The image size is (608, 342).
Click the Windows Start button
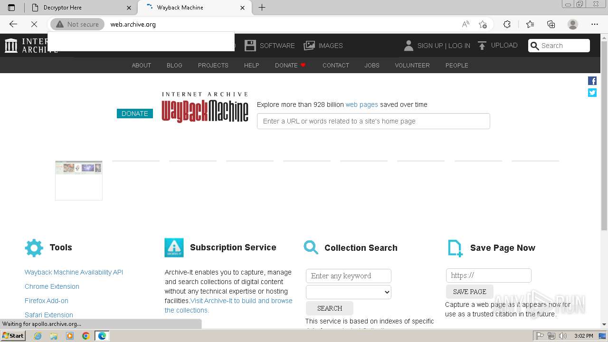coord(13,336)
